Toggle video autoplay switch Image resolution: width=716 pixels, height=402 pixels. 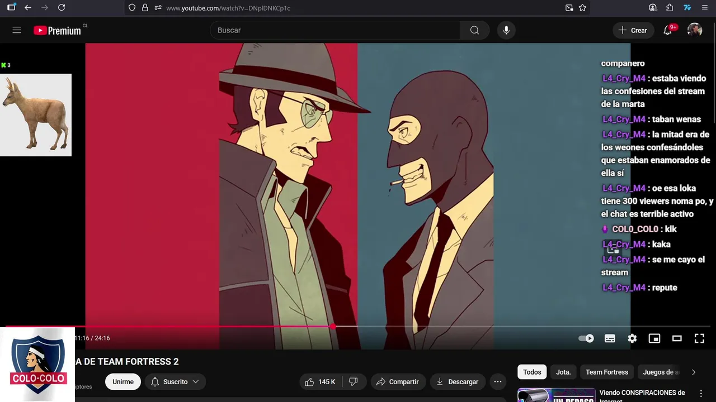[x=586, y=338]
